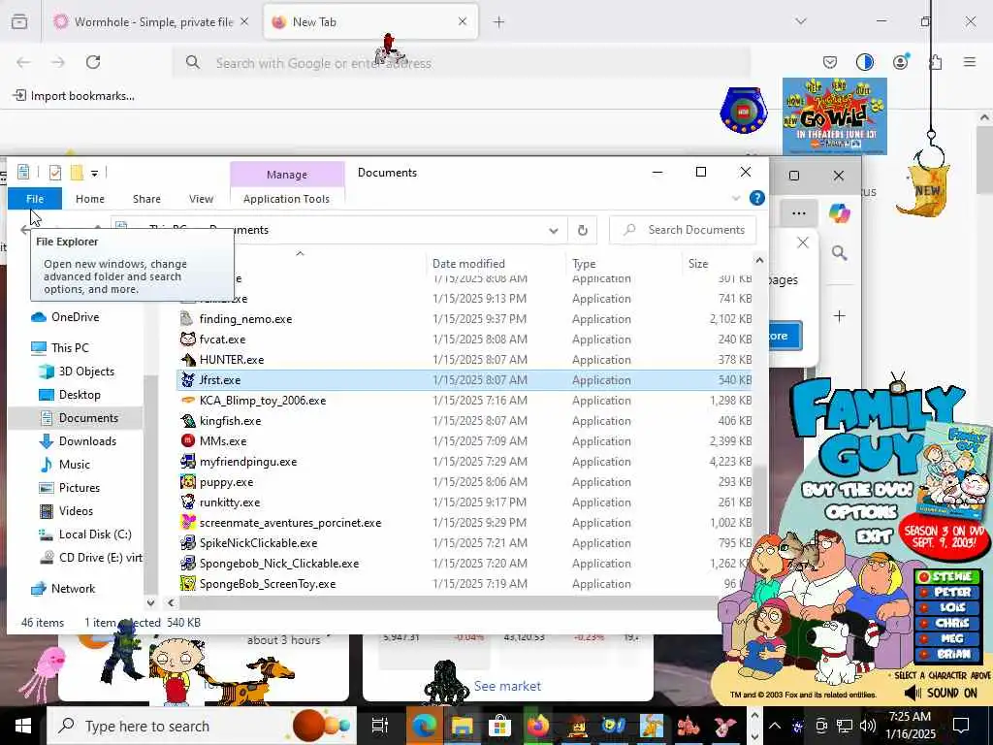Select myfriendpingu.exe icon
The width and height of the screenshot is (993, 745).
tap(187, 461)
